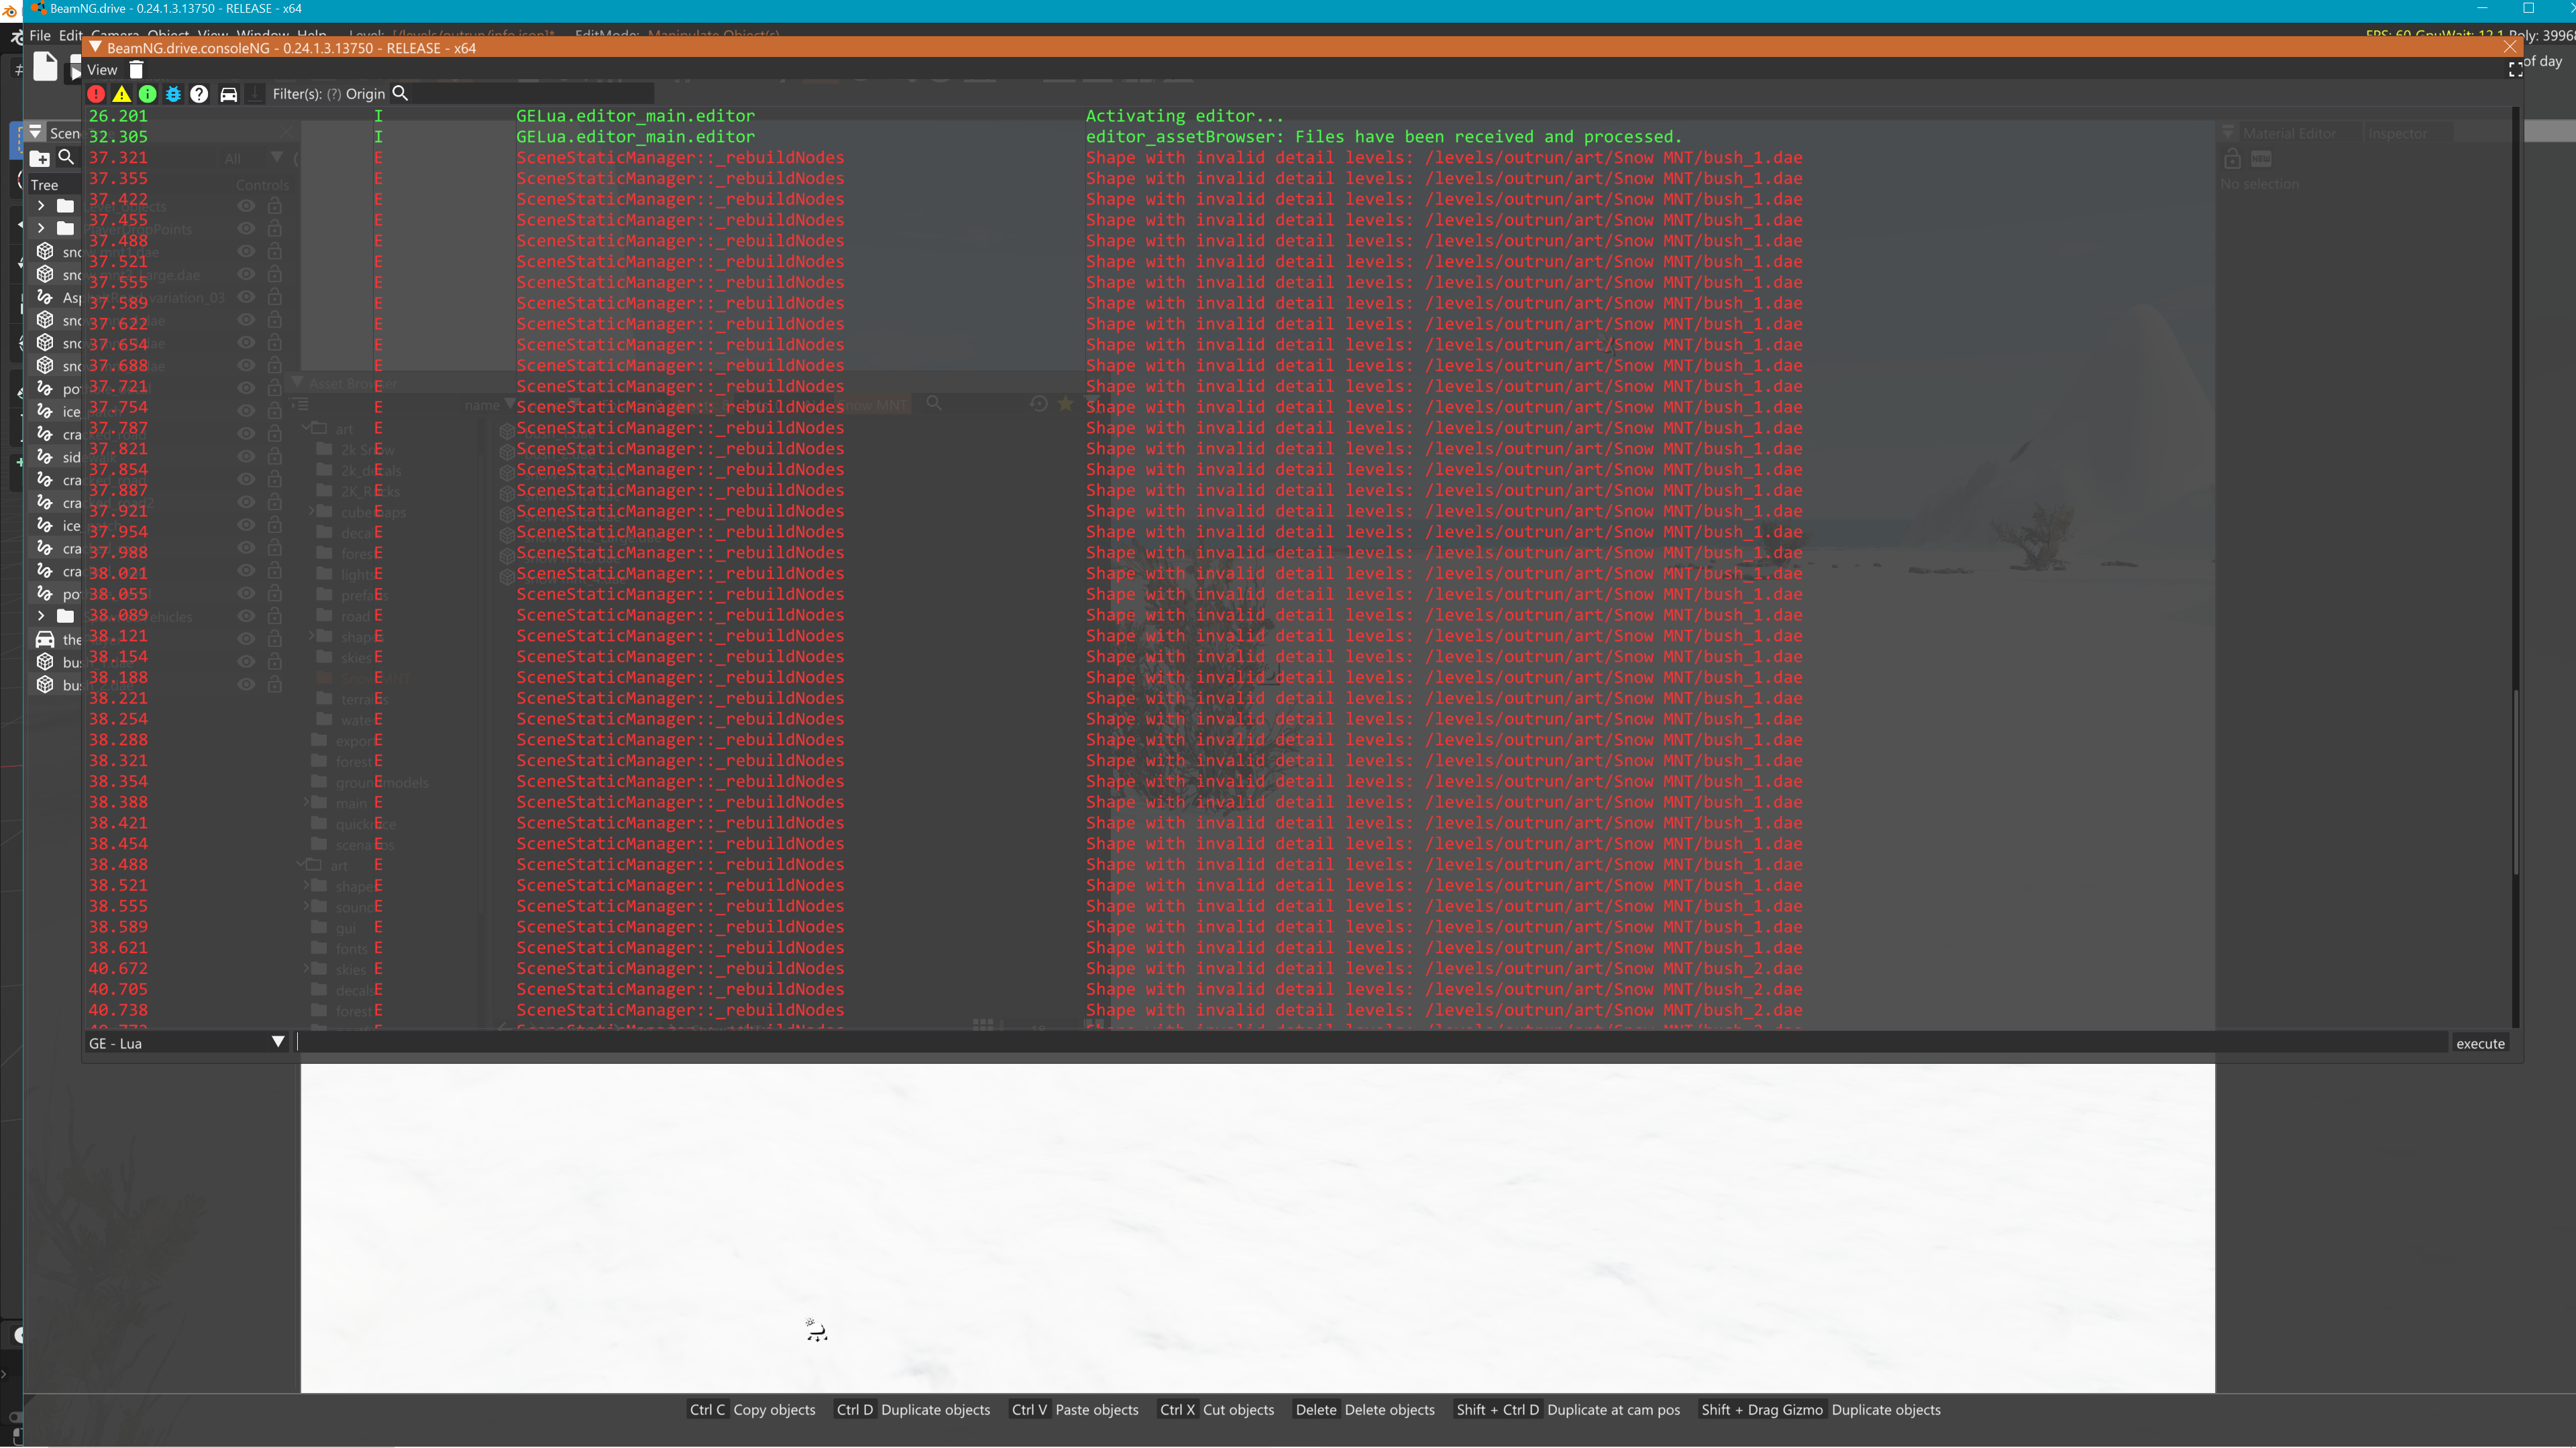The image size is (2576, 1448).
Task: Click the small bush object in the snowy viewport
Action: (816, 1329)
